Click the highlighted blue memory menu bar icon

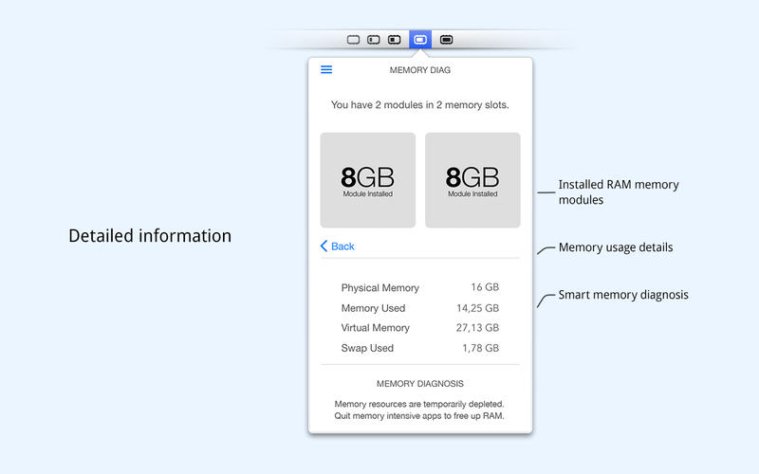click(420, 40)
